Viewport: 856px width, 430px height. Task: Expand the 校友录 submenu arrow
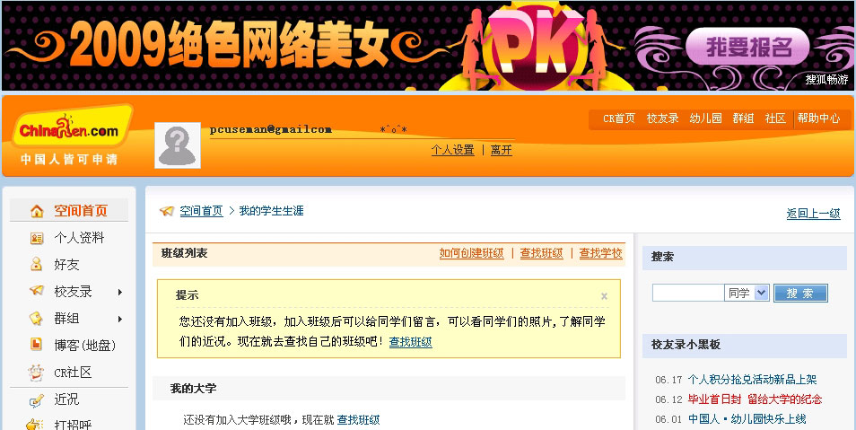tap(120, 292)
